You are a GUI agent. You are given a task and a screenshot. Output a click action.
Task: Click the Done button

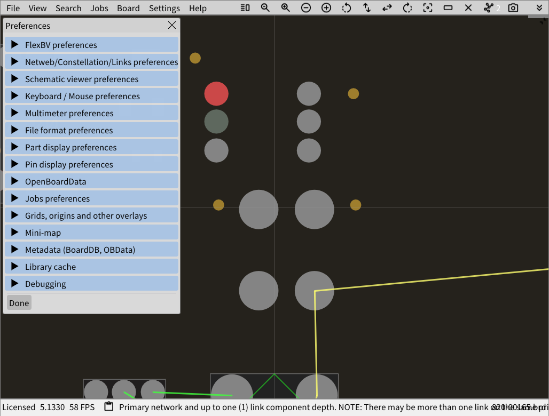19,302
